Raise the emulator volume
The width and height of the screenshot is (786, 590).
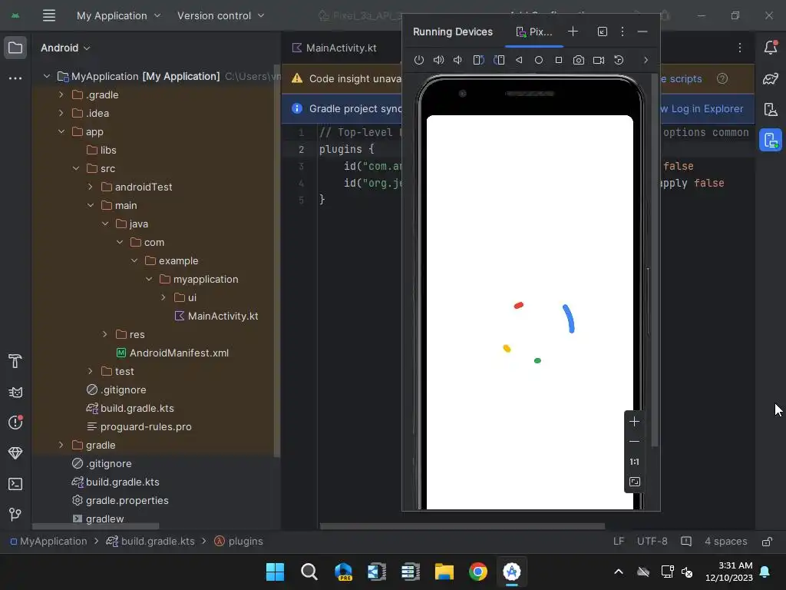[x=438, y=60]
